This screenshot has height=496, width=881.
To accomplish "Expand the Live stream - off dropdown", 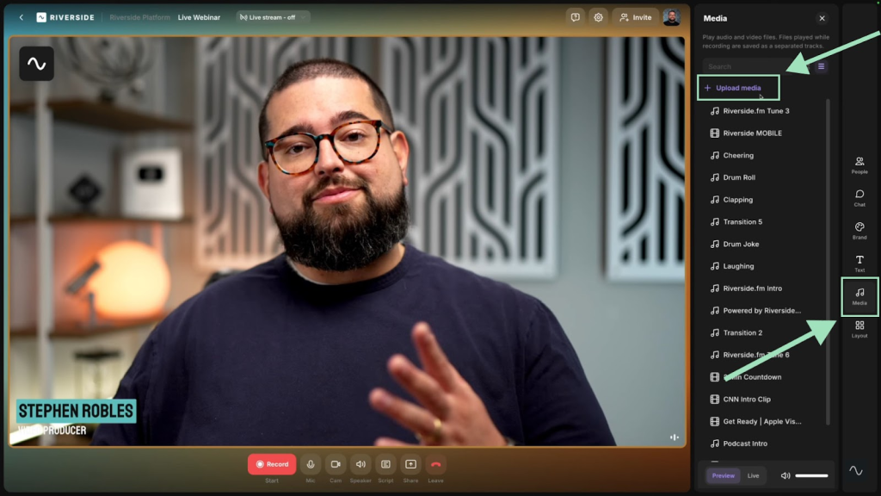I will pyautogui.click(x=271, y=17).
